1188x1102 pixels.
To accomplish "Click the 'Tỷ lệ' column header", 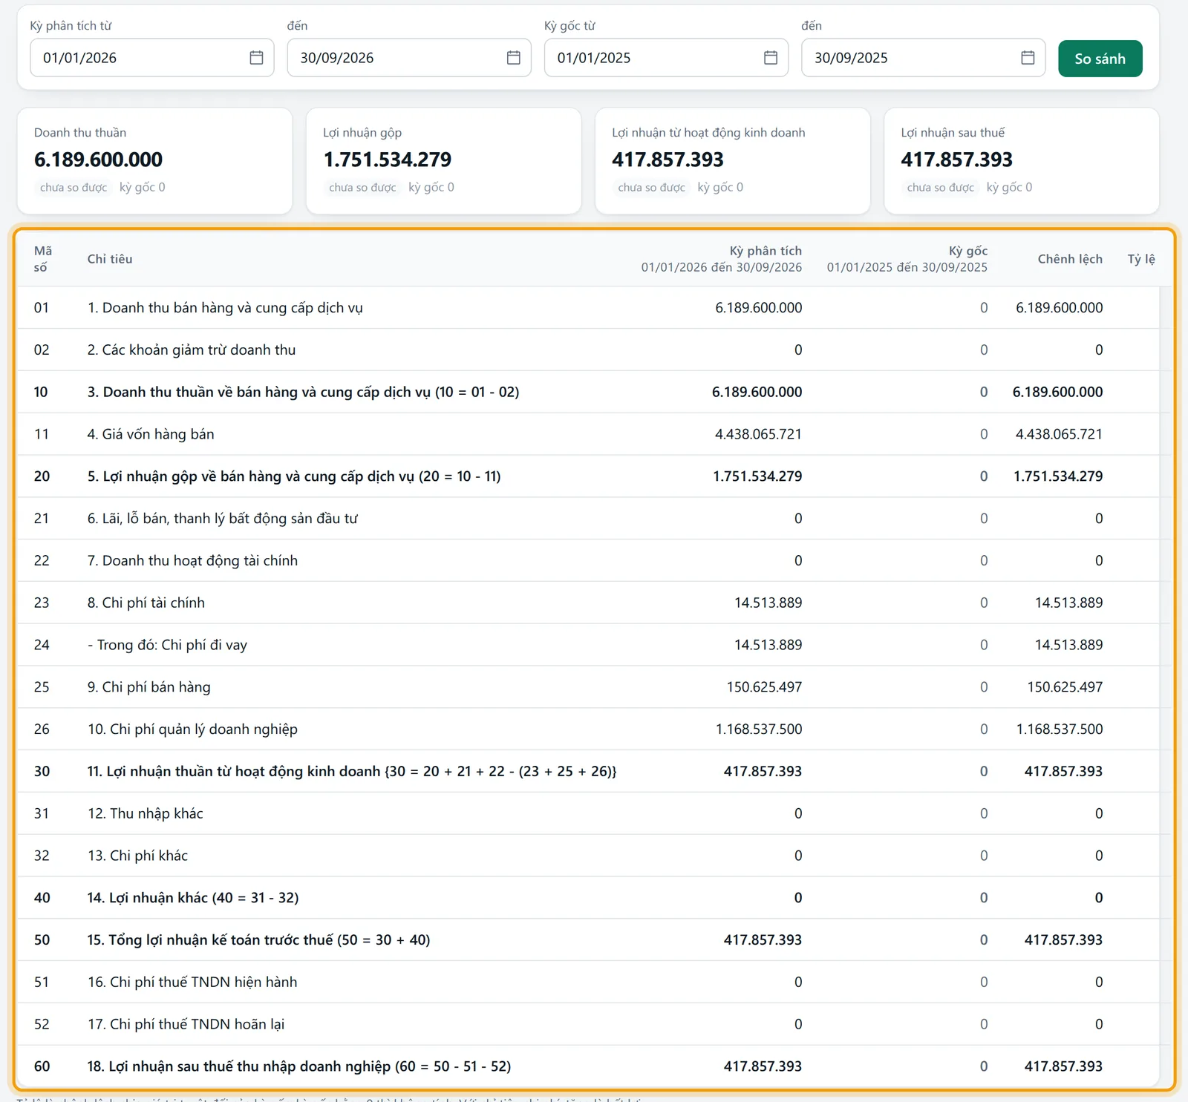I will 1141,259.
